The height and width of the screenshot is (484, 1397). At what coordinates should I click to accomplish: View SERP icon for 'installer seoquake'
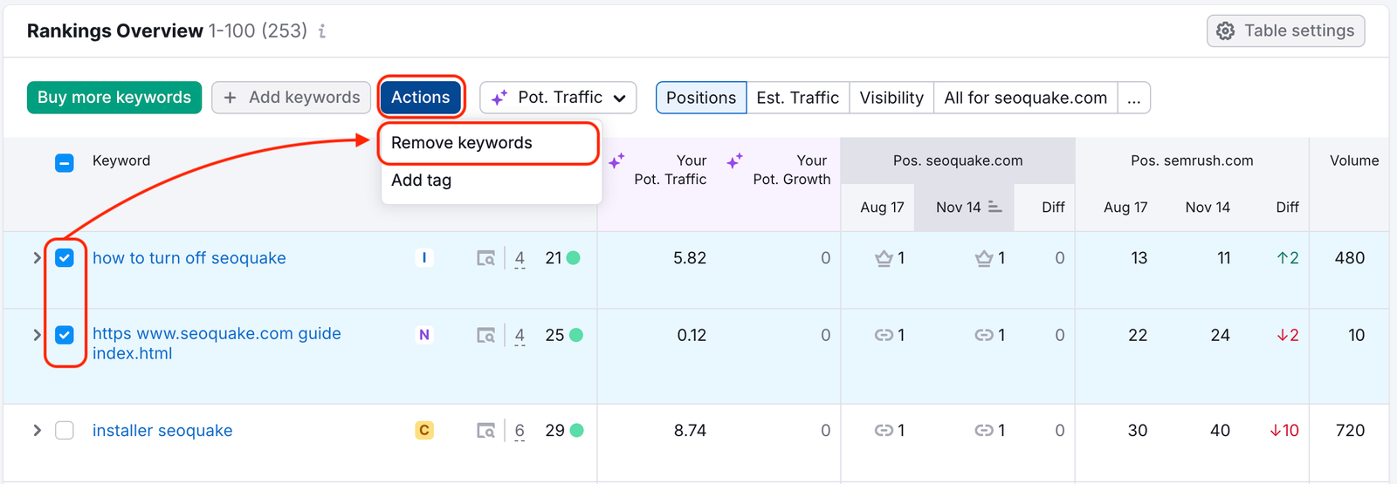(x=486, y=431)
